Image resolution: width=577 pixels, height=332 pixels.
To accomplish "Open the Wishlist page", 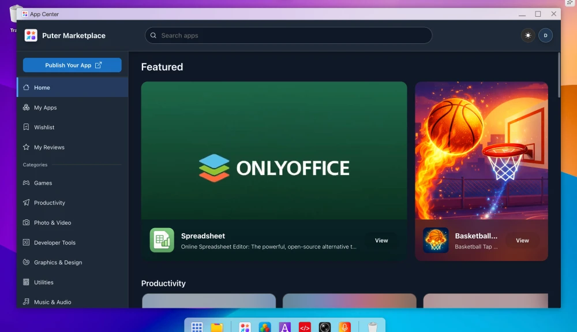I will [x=73, y=128].
